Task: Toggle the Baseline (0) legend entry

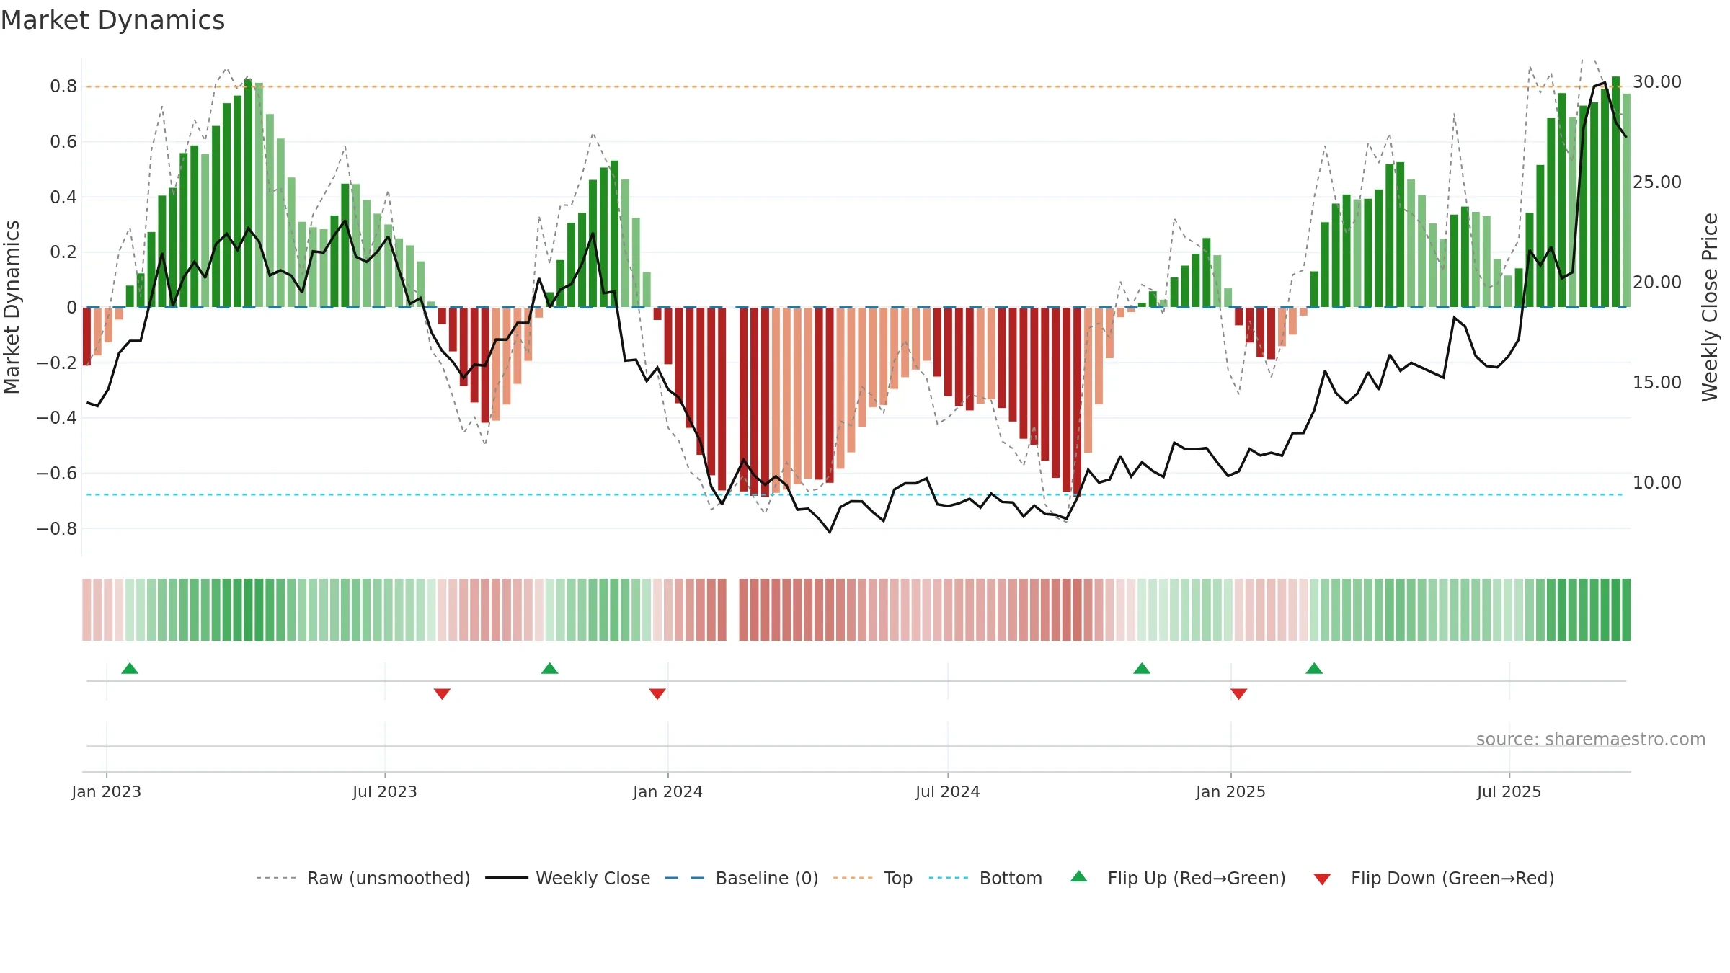Action: pos(741,878)
